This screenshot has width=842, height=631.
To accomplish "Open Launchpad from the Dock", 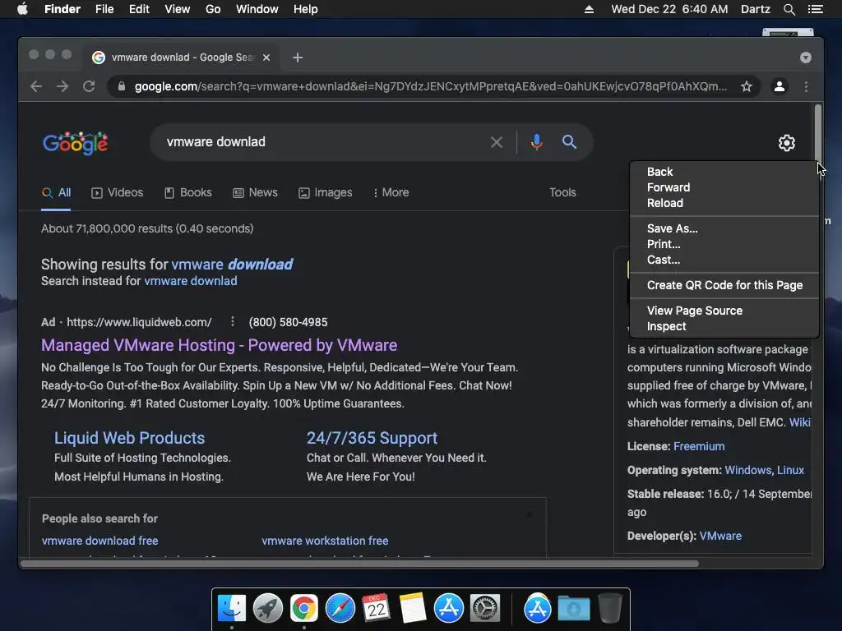I will 267,609.
